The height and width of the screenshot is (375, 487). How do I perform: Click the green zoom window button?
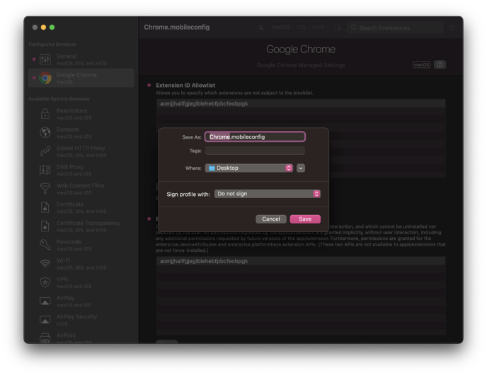click(52, 28)
